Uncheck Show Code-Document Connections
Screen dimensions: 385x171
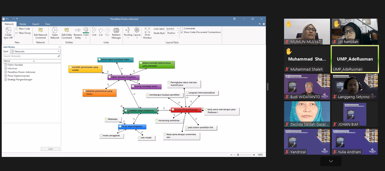(x=182, y=32)
